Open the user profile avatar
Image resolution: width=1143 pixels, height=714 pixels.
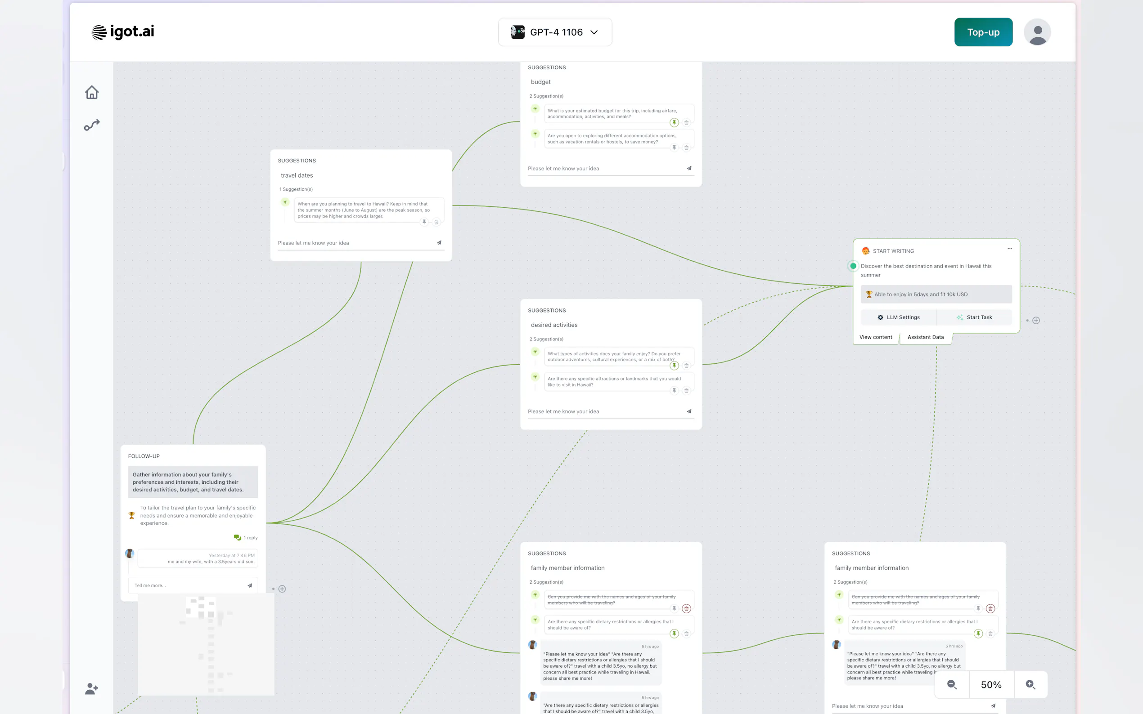[x=1037, y=32]
